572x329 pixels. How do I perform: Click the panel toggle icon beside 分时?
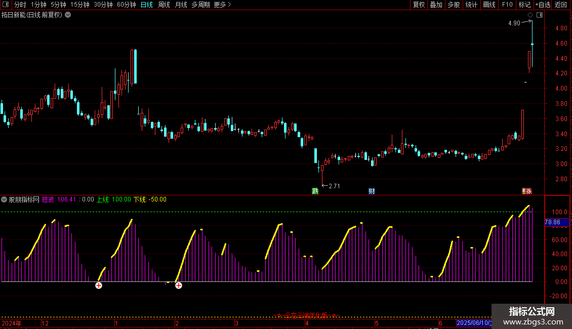coord(6,5)
